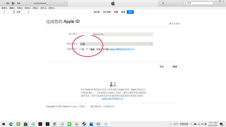Open the Photos taskbar icon
The width and height of the screenshot is (226, 127).
point(91,124)
